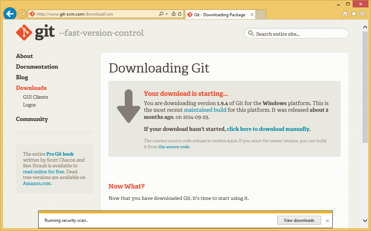
Task: Click the Search entire site field
Action: point(297,34)
